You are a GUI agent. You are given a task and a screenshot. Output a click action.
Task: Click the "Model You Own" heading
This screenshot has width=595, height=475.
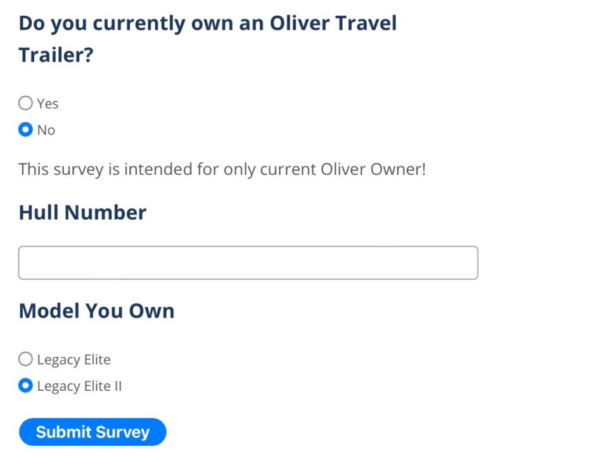96,311
